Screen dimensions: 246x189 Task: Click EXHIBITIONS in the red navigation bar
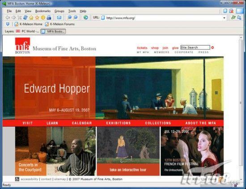click(118, 123)
